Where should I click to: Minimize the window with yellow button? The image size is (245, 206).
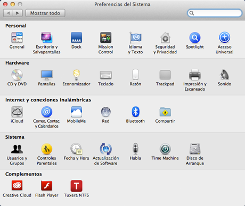[13, 4]
